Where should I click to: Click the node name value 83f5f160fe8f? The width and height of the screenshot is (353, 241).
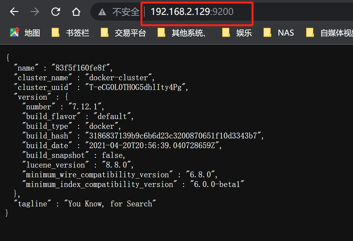coord(81,68)
